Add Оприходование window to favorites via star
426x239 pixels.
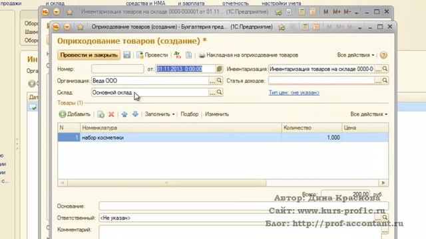click(80, 27)
